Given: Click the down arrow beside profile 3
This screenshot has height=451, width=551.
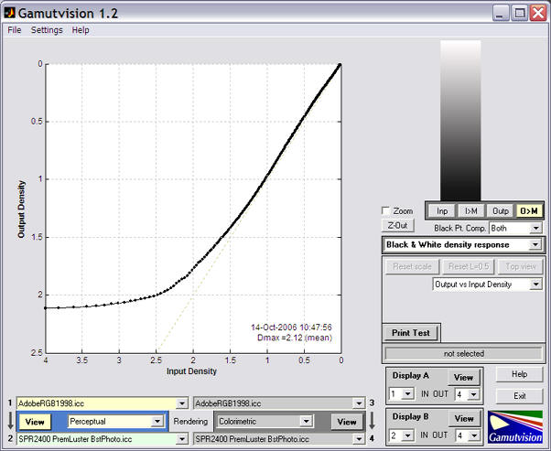Looking at the screenshot, I should coord(372,421).
